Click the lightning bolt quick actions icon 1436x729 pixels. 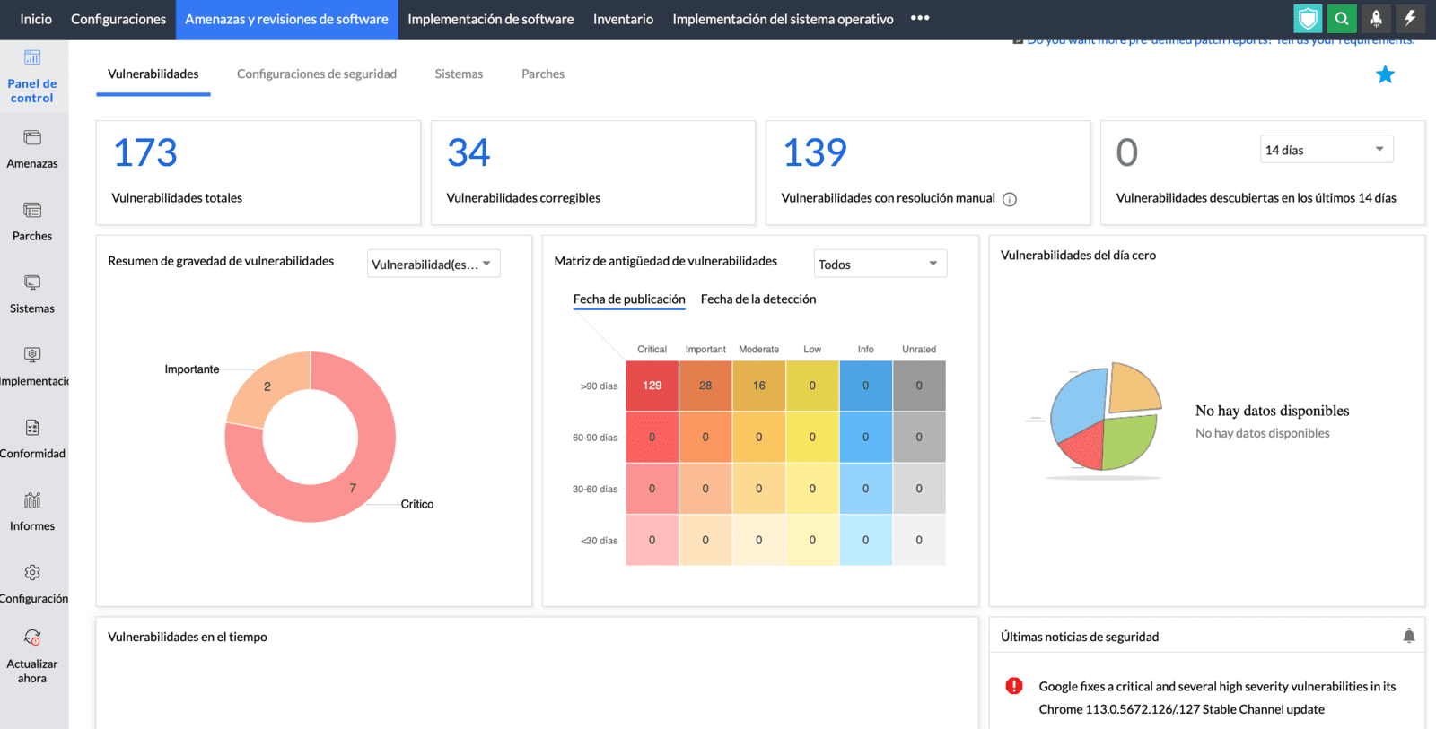[x=1410, y=19]
